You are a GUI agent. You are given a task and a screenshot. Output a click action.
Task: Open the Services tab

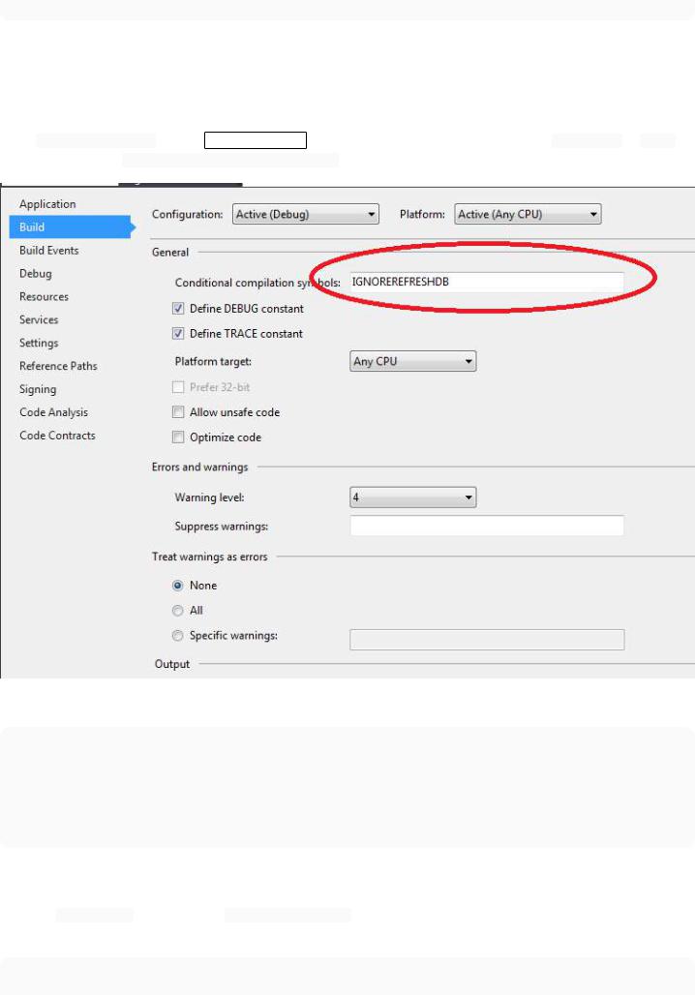(x=39, y=319)
